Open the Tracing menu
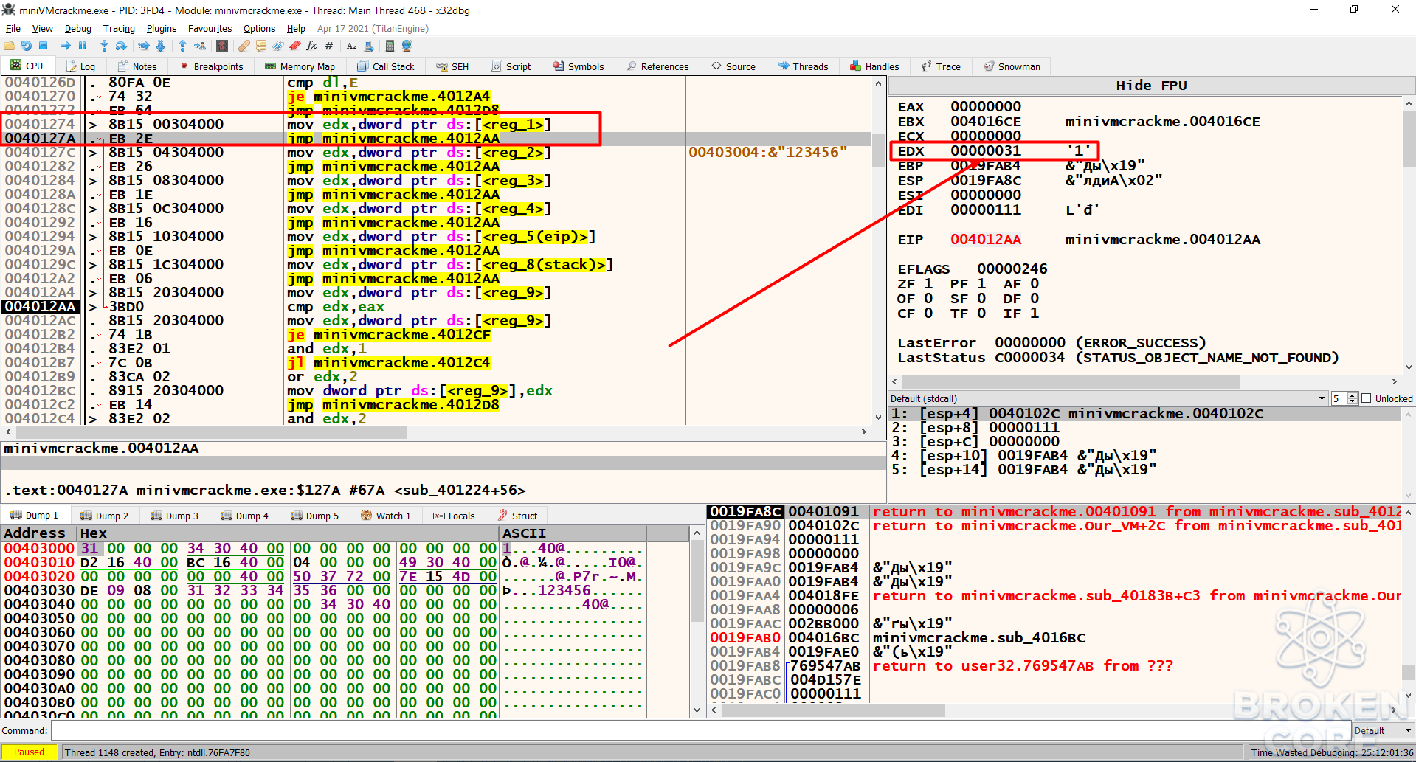 119,28
